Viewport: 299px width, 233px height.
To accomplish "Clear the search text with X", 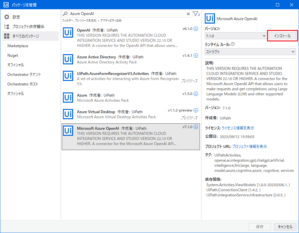I will (x=188, y=14).
